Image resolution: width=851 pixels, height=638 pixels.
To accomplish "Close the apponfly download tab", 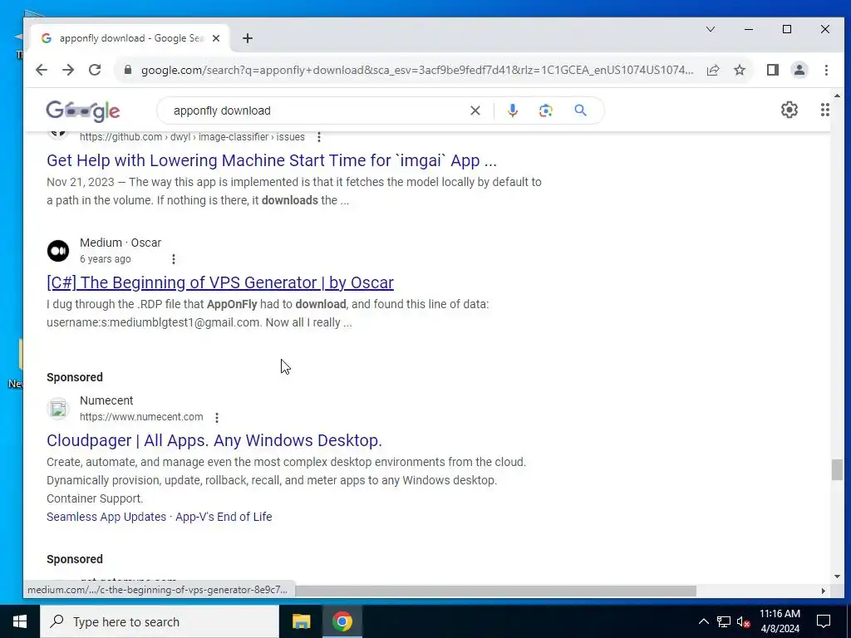I will pyautogui.click(x=216, y=38).
